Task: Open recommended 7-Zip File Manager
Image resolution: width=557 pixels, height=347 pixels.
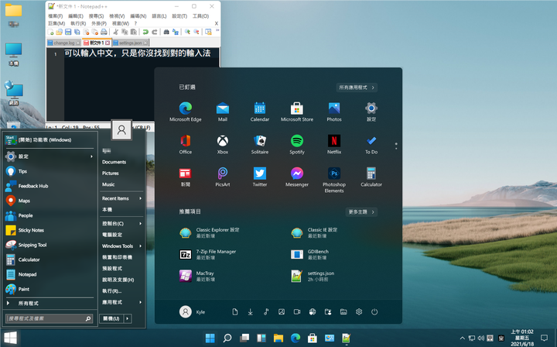Action: coord(208,254)
